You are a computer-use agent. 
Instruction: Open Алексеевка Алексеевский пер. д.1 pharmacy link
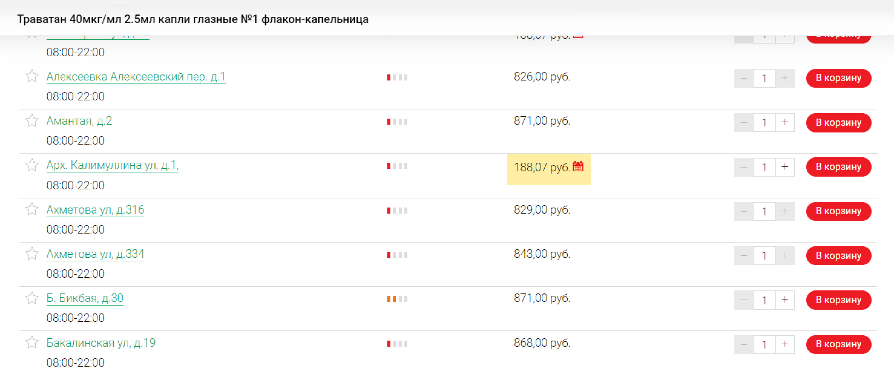[136, 77]
